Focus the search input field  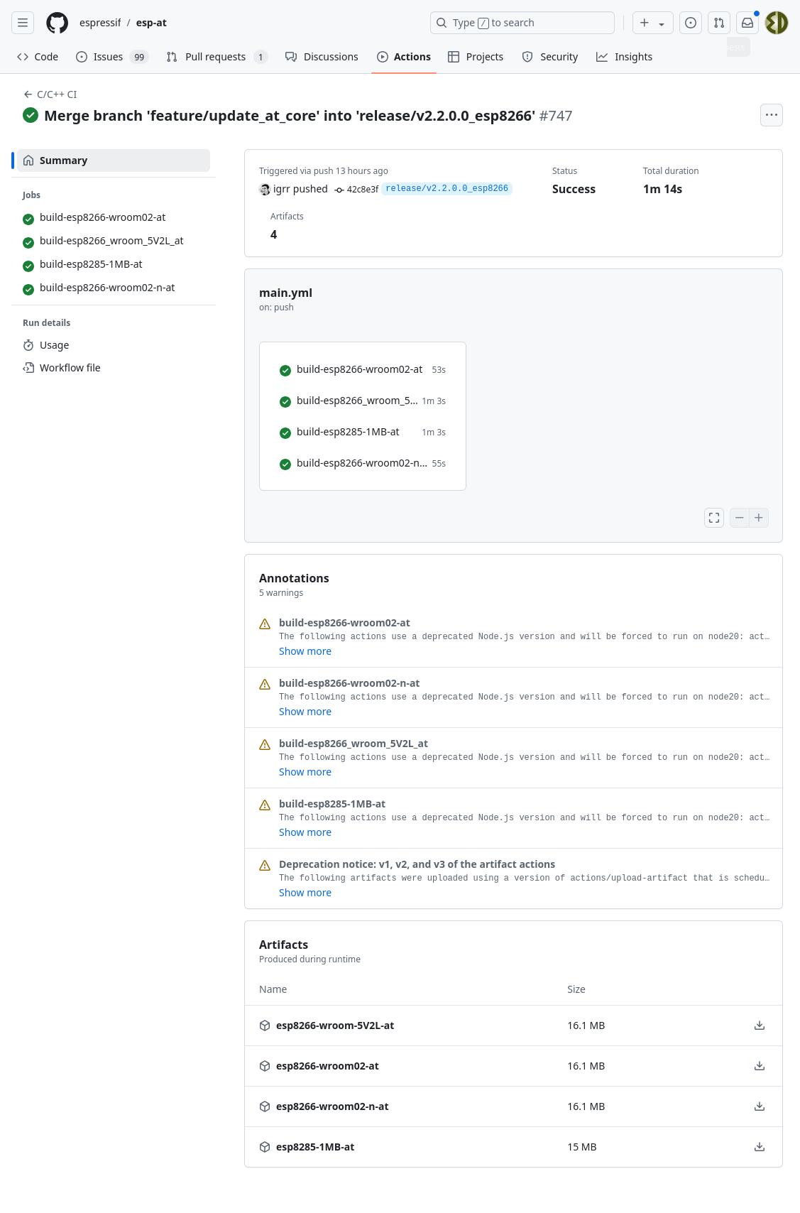coord(522,23)
